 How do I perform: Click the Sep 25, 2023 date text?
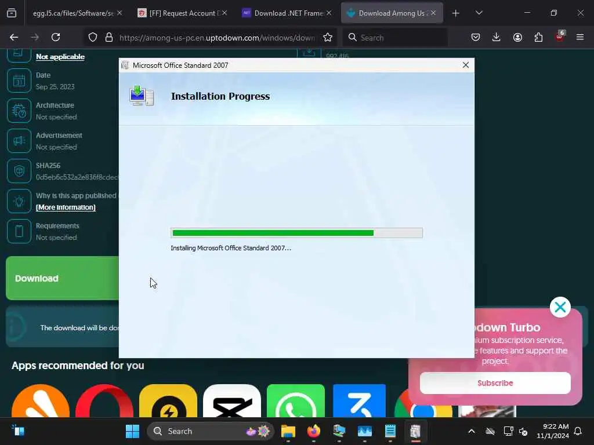pyautogui.click(x=55, y=87)
